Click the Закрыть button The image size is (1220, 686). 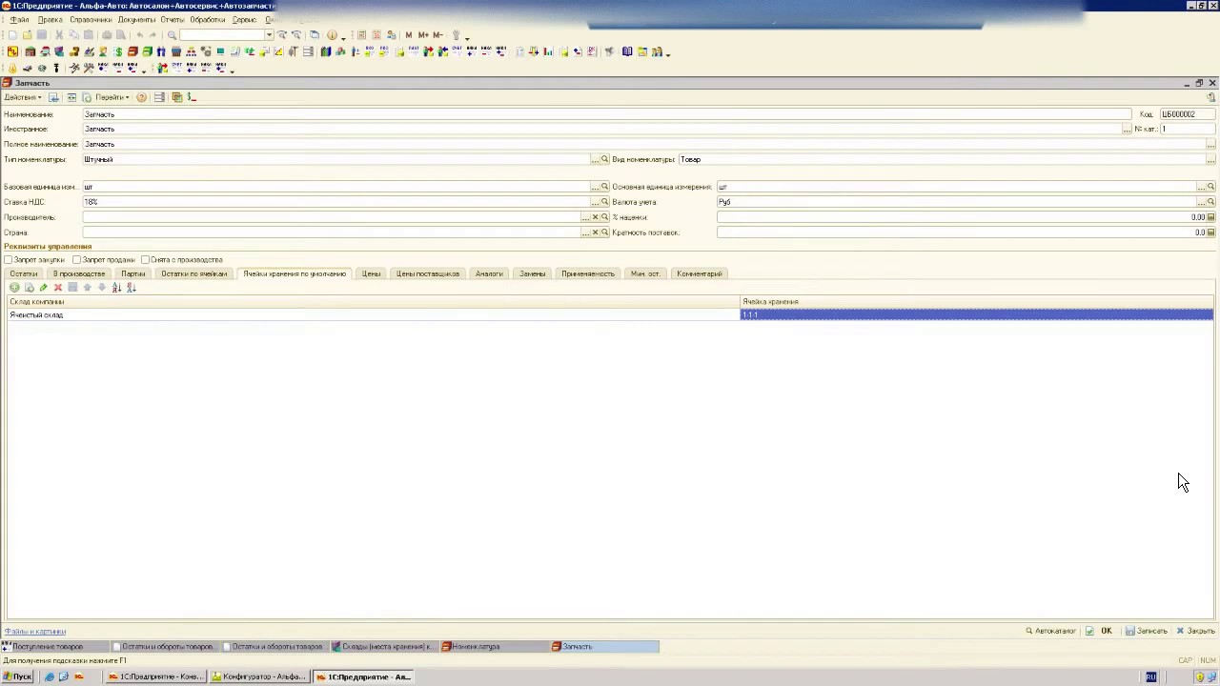coord(1195,631)
